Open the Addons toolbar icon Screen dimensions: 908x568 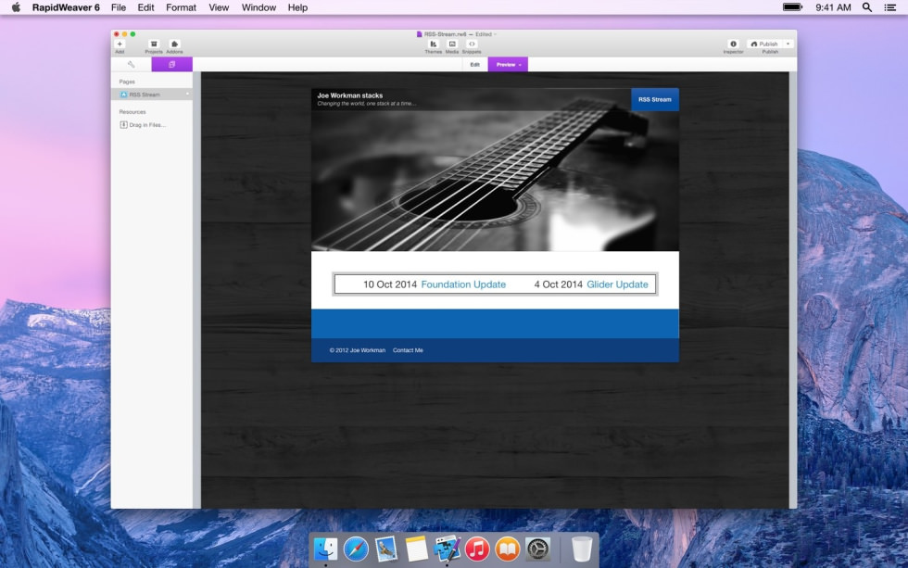pyautogui.click(x=174, y=44)
